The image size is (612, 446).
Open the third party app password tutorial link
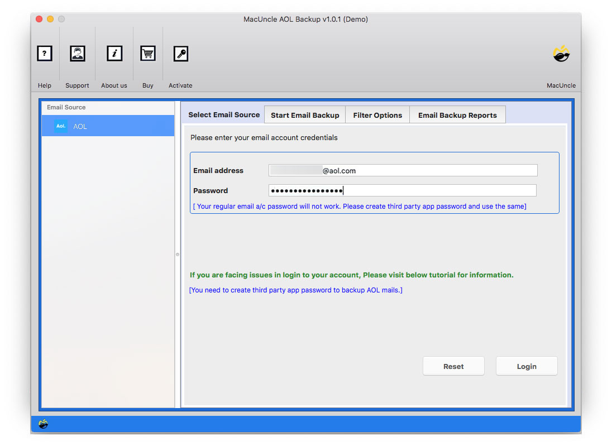tap(296, 290)
